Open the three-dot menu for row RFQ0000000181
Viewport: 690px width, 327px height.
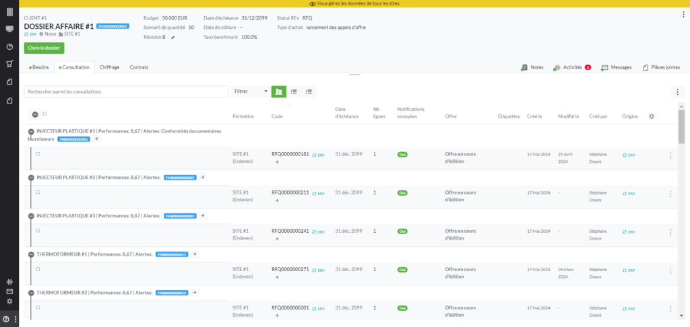(x=670, y=156)
